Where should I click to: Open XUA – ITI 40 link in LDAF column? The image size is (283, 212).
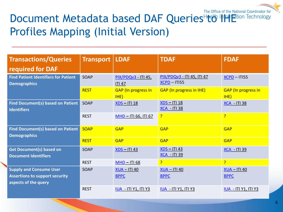(127, 169)
